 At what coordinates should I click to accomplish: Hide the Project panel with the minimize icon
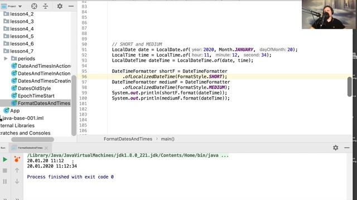click(x=71, y=6)
